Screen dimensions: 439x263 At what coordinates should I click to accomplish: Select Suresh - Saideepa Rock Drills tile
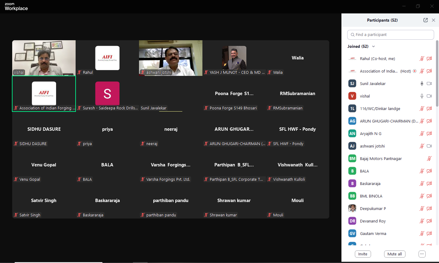107,94
